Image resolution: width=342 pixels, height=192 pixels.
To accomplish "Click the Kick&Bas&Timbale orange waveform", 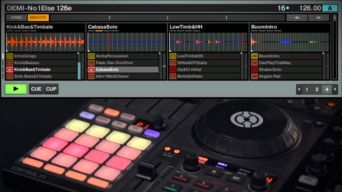I will click(45, 42).
